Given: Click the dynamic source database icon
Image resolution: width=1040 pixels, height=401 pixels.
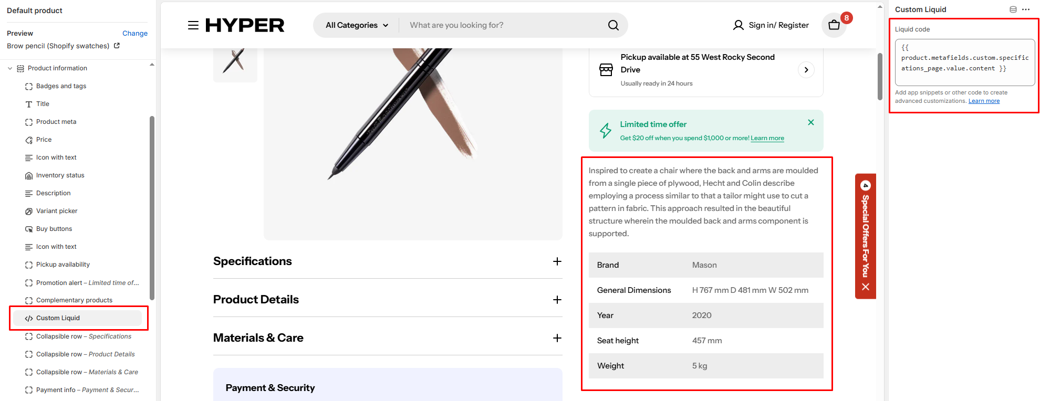Looking at the screenshot, I should (1013, 9).
